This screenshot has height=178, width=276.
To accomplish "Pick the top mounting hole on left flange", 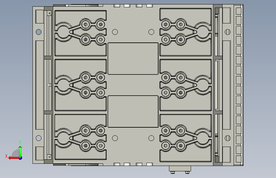I will click(x=39, y=32).
